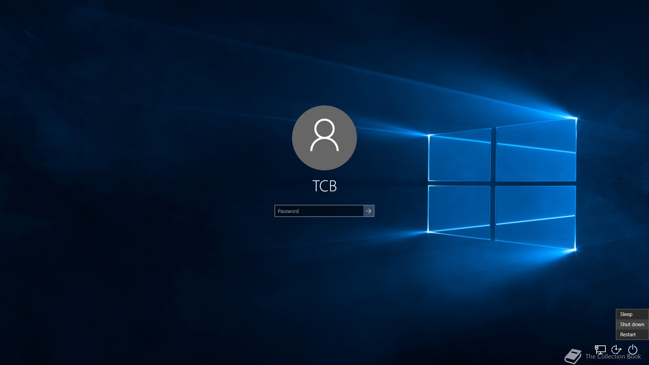Choose Restart from the power menu
The image size is (649, 365).
[632, 335]
